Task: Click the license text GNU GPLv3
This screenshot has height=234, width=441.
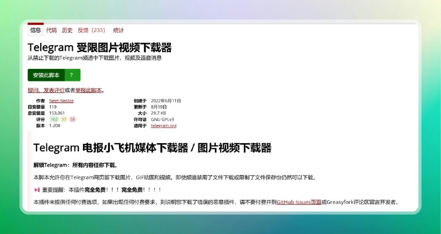Action: click(162, 119)
